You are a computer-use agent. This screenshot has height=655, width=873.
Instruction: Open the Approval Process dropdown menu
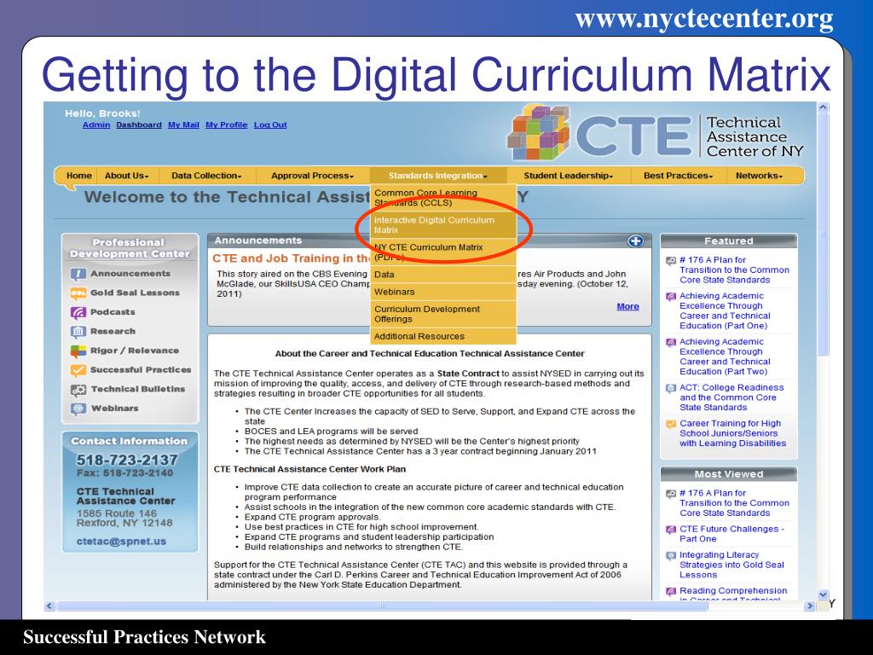pyautogui.click(x=312, y=176)
